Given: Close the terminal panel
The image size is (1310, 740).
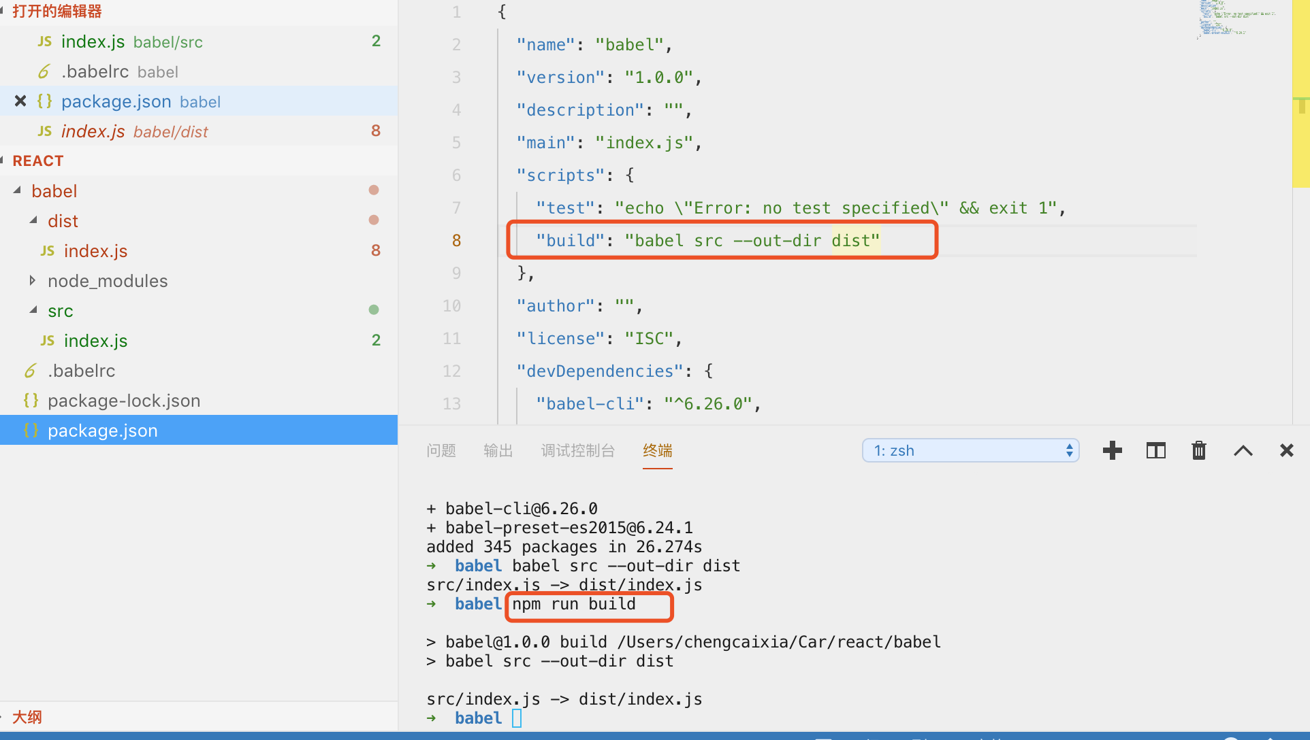Looking at the screenshot, I should coord(1286,450).
